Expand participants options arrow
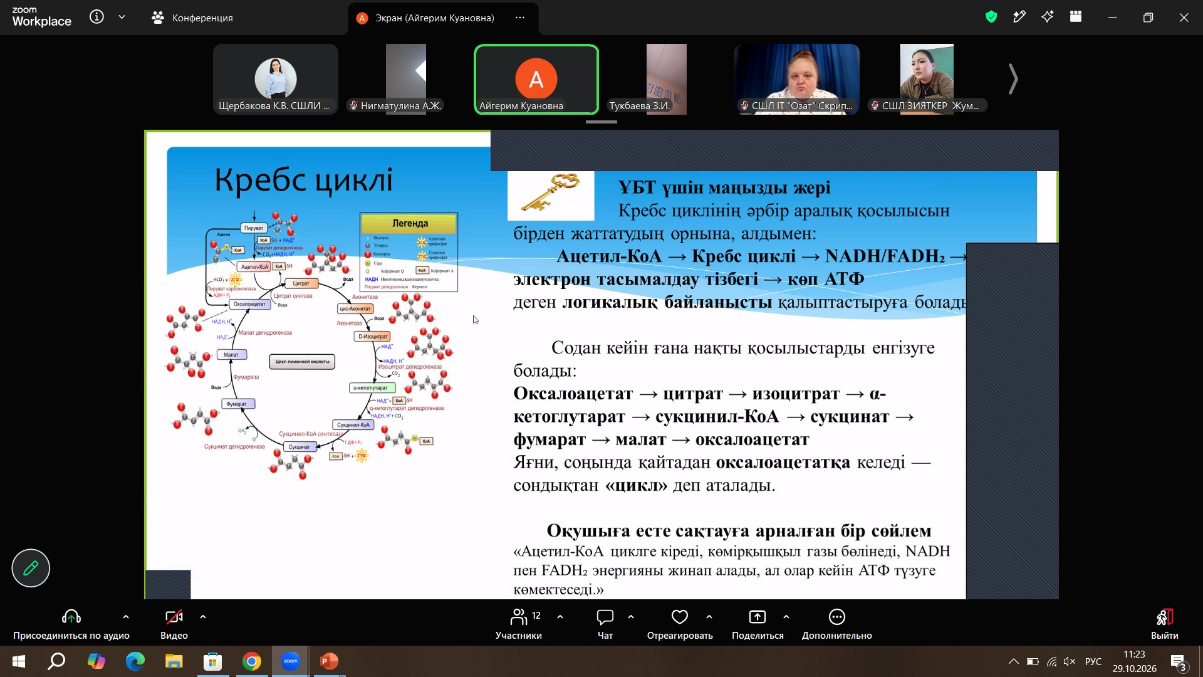 click(x=560, y=617)
